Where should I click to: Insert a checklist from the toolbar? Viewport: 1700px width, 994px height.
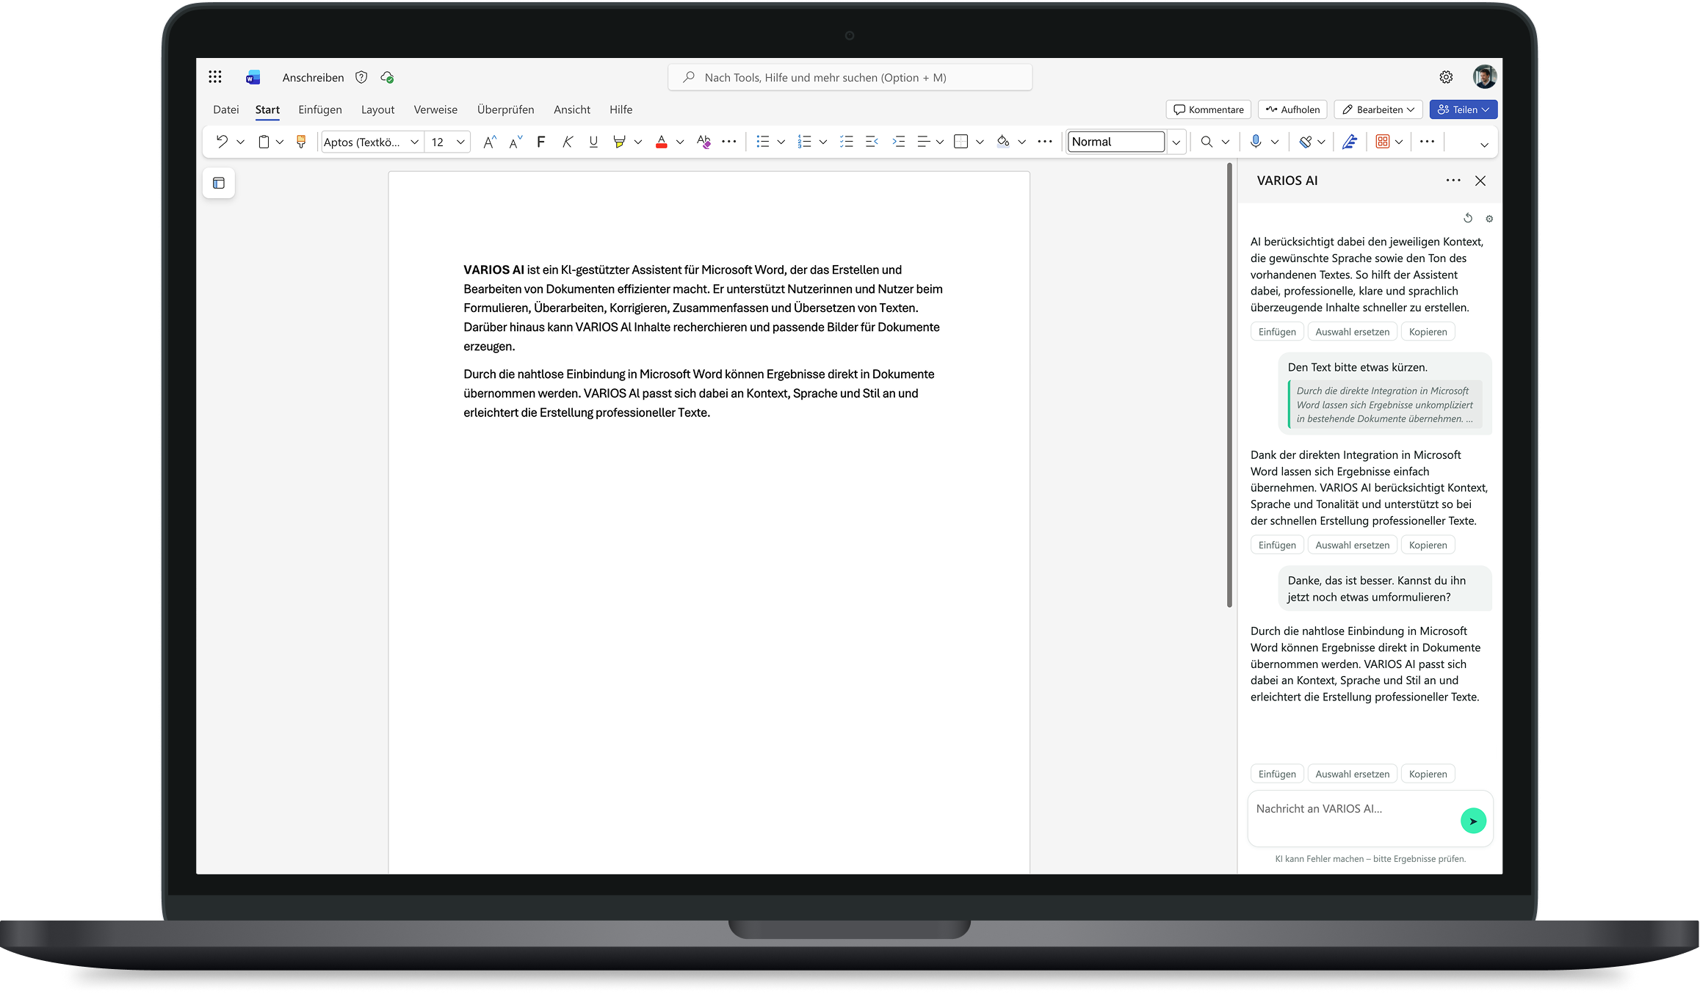click(x=847, y=142)
